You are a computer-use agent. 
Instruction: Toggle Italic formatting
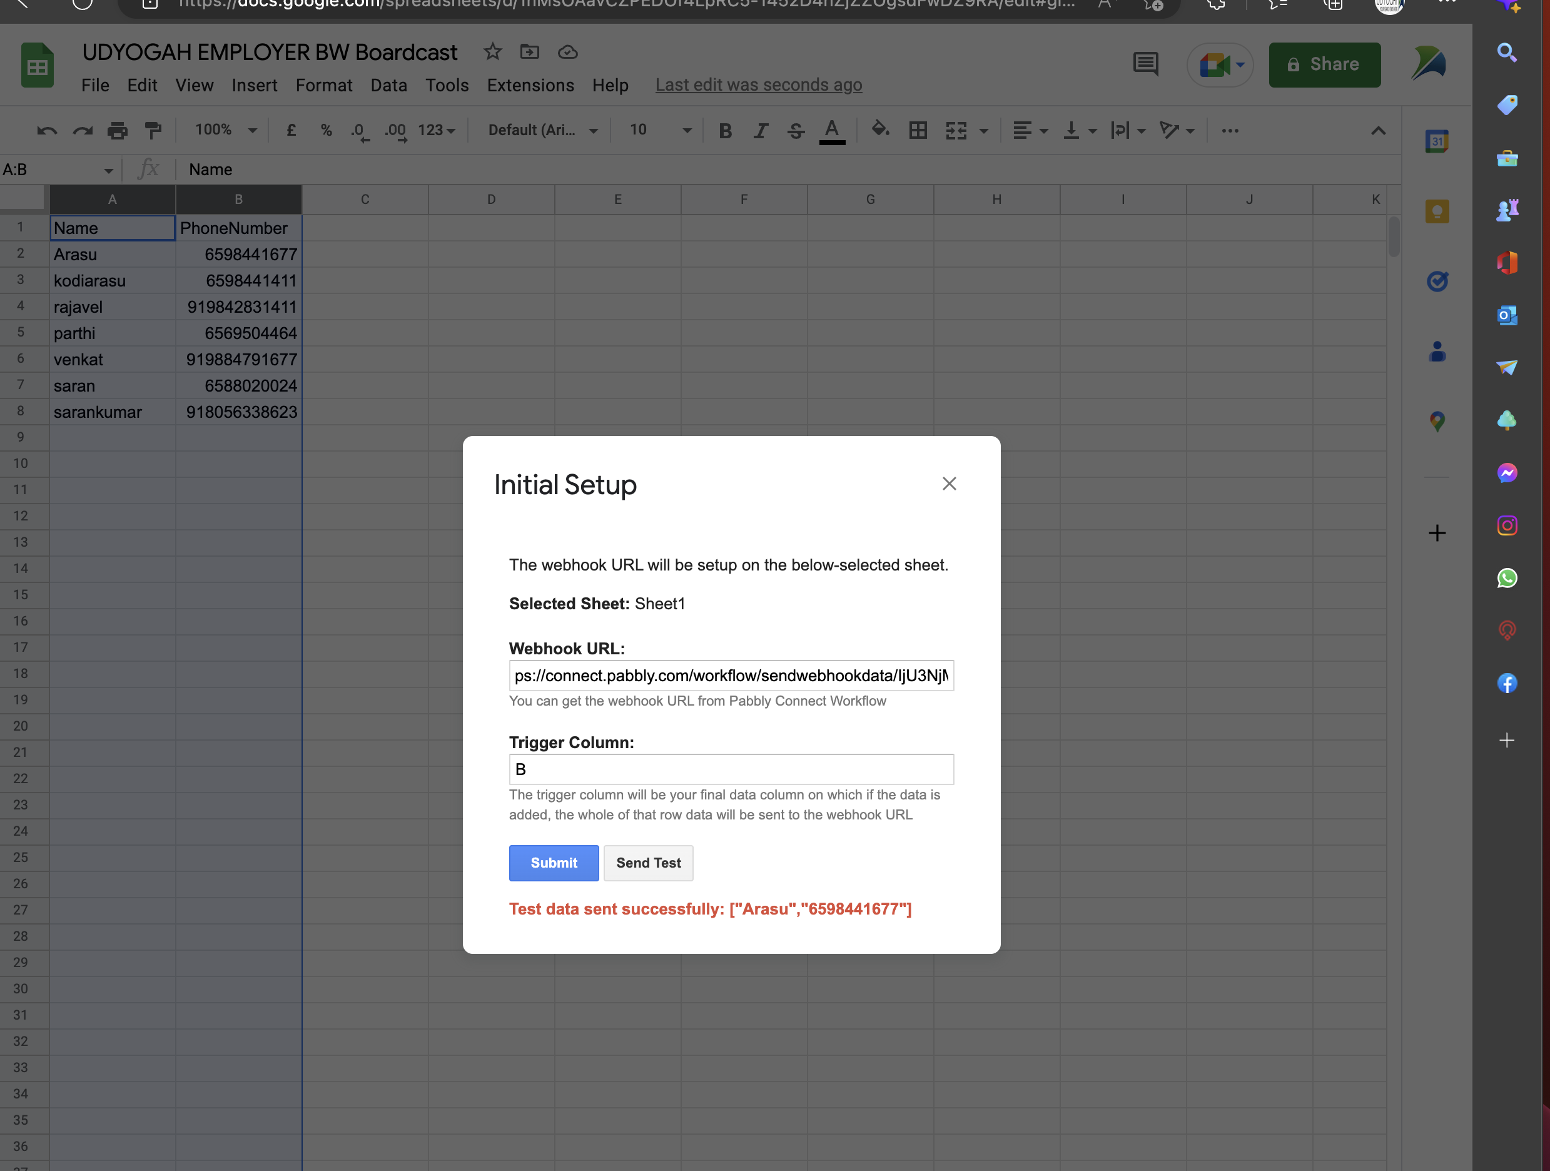760,130
